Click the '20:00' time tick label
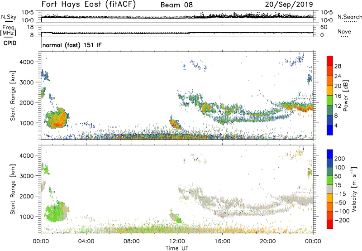This screenshot has height=251, width=362. (x=267, y=241)
